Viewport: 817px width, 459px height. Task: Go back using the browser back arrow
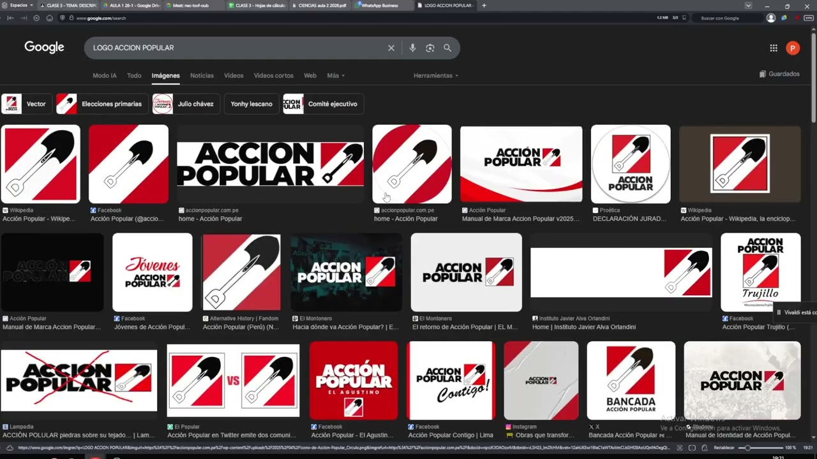tap(11, 18)
